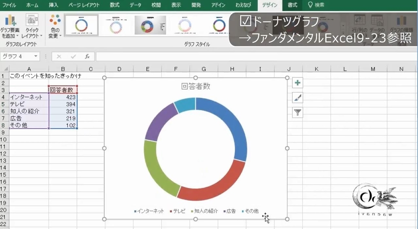Open the わえなび custom tab
The width and height of the screenshot is (418, 229).
(x=243, y=5)
